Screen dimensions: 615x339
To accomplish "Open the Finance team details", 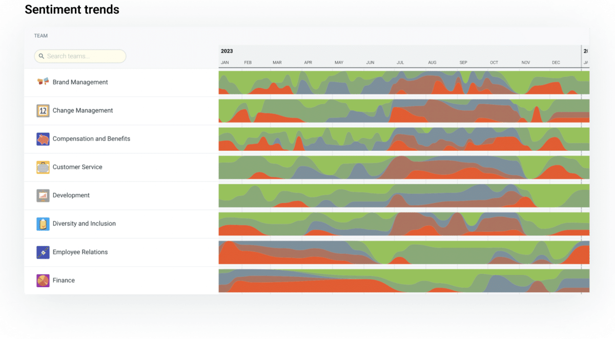I will (x=64, y=280).
